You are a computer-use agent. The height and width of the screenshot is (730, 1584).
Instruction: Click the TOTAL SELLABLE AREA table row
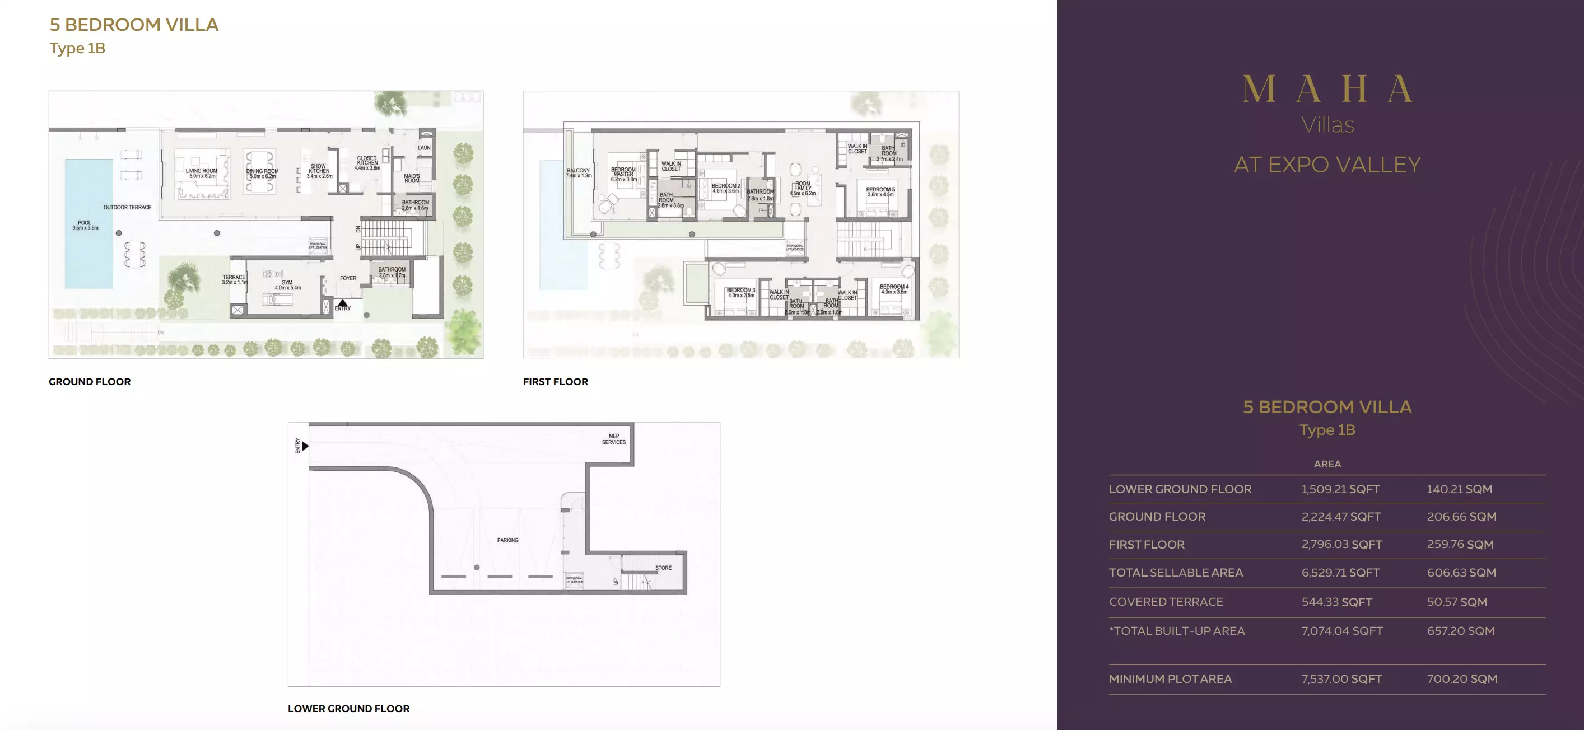coord(1326,573)
